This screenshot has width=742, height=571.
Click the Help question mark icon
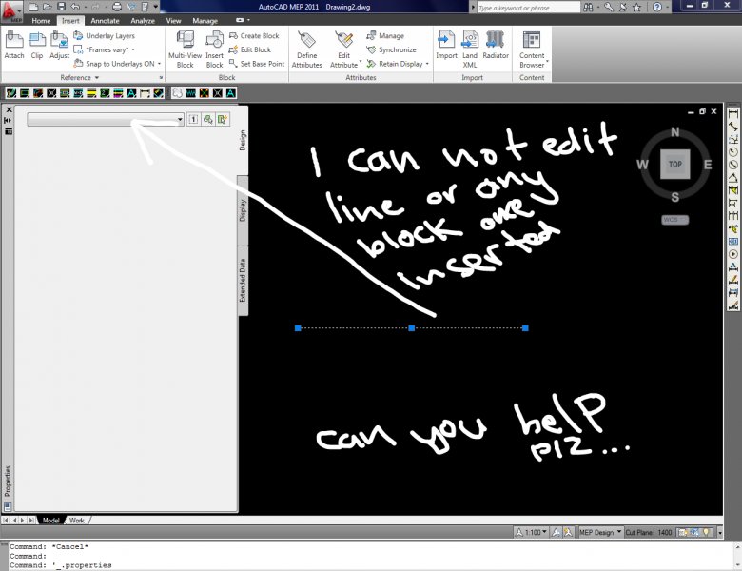coord(657,7)
